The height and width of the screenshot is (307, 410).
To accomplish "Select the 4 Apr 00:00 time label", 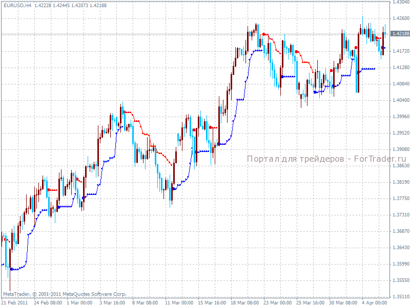I will 375,303.
